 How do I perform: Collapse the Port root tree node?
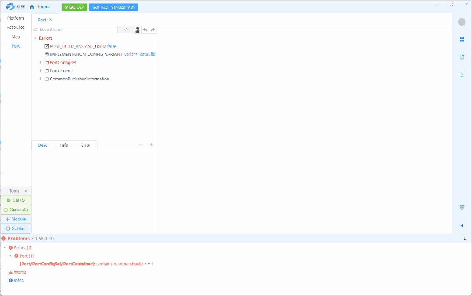point(35,38)
